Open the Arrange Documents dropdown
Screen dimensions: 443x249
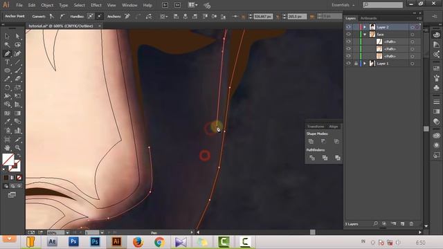pyautogui.click(x=193, y=5)
